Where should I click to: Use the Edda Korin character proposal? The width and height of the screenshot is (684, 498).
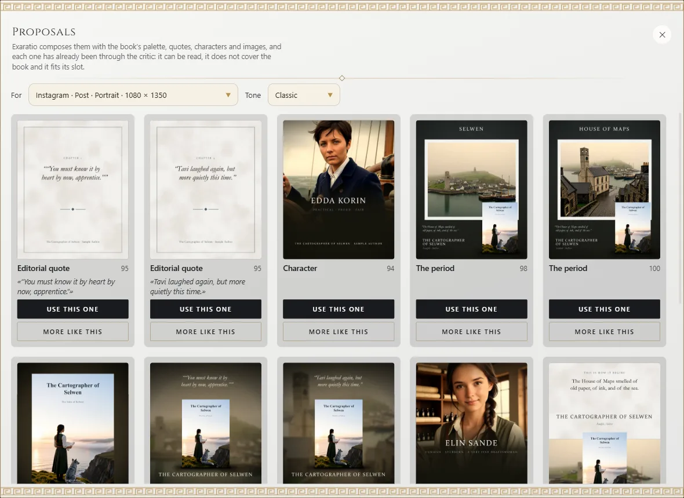339,309
